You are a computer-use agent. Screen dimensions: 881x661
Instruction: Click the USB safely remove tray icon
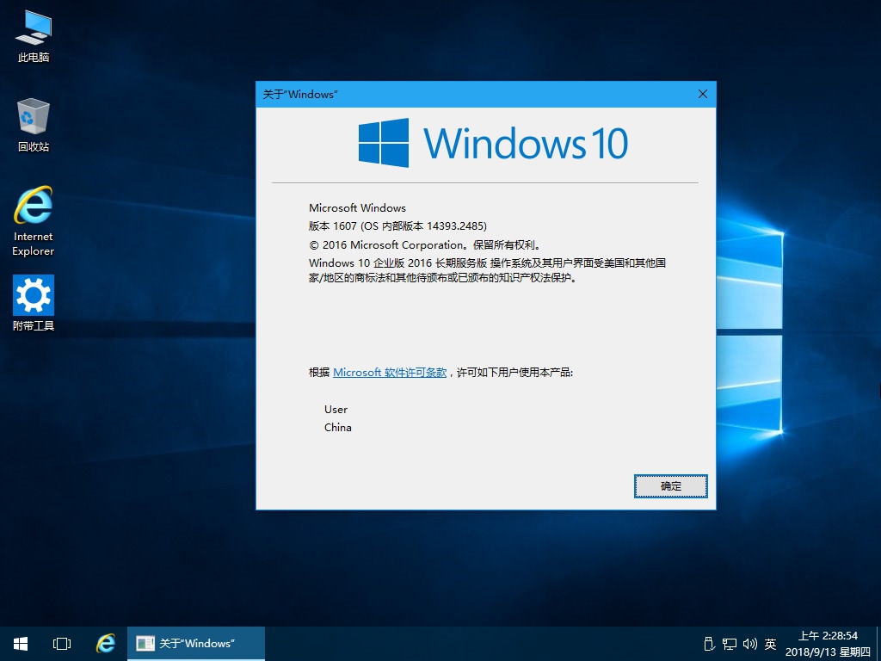[x=709, y=644]
